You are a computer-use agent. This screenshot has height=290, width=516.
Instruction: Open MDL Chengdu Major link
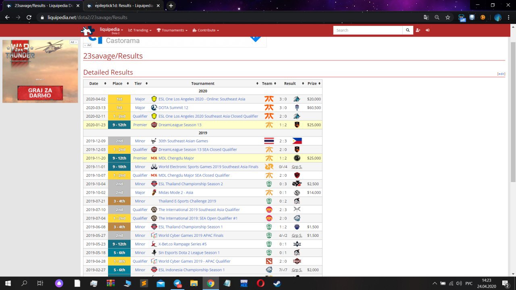(x=176, y=158)
